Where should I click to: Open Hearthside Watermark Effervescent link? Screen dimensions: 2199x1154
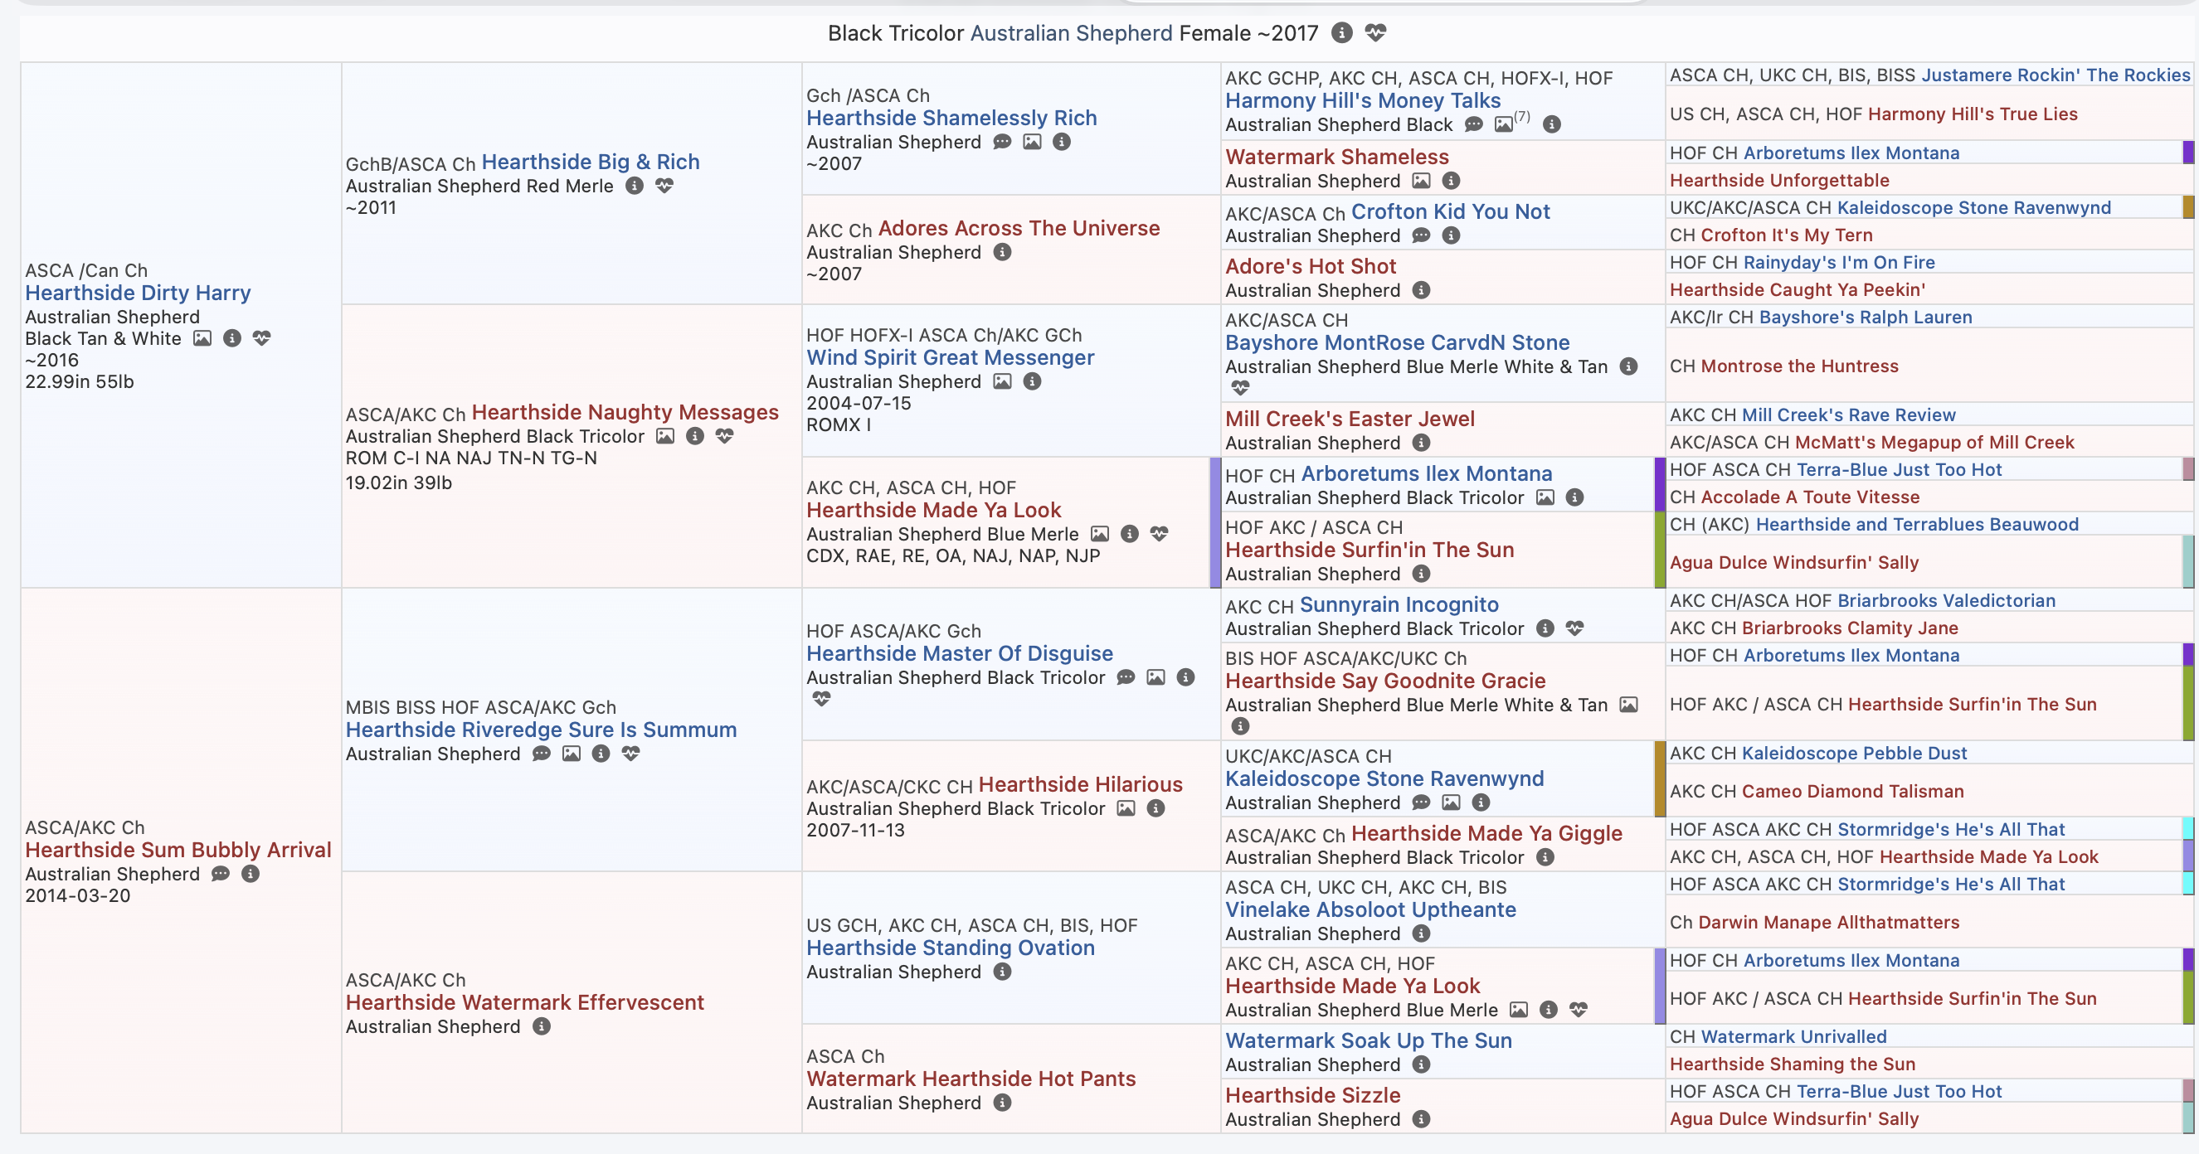(525, 1002)
